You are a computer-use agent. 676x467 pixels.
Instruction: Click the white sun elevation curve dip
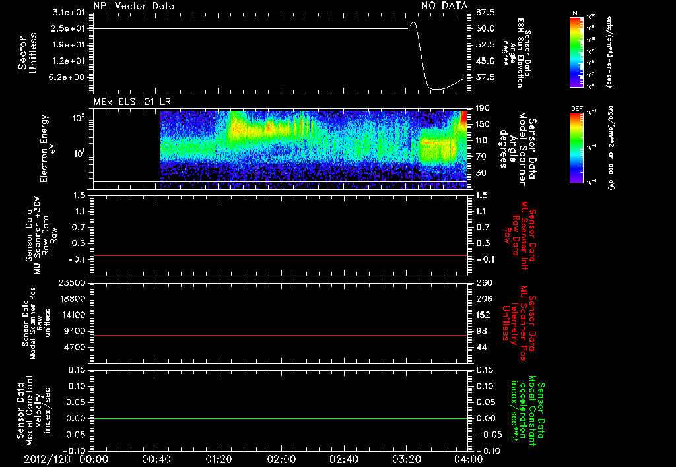[436, 89]
